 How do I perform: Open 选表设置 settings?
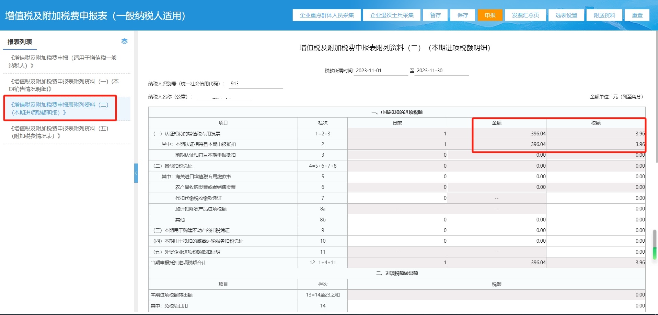pyautogui.click(x=566, y=15)
